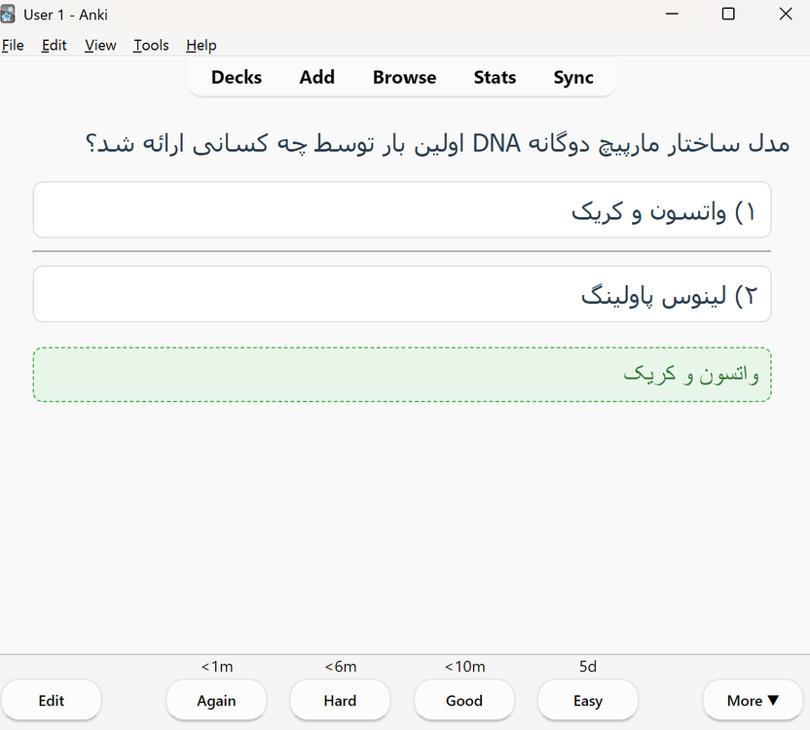Close the Anki window
Screen dimensions: 810x730
click(x=786, y=14)
